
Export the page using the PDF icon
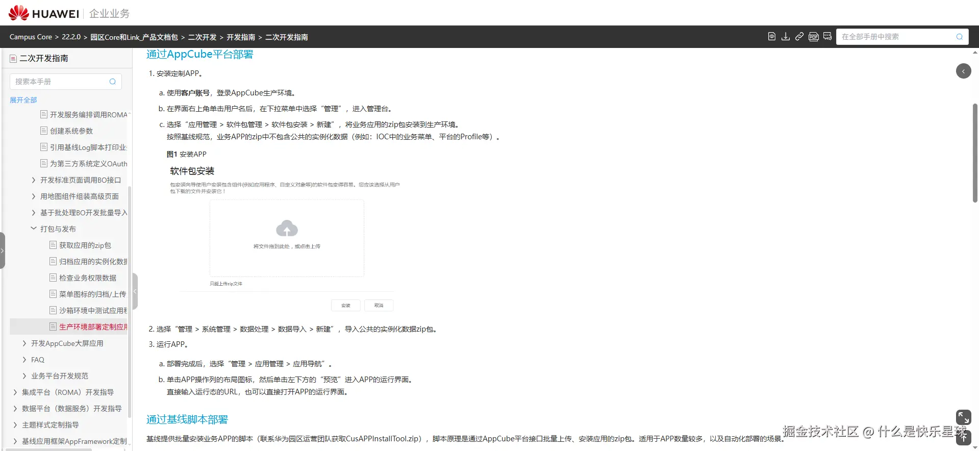814,36
